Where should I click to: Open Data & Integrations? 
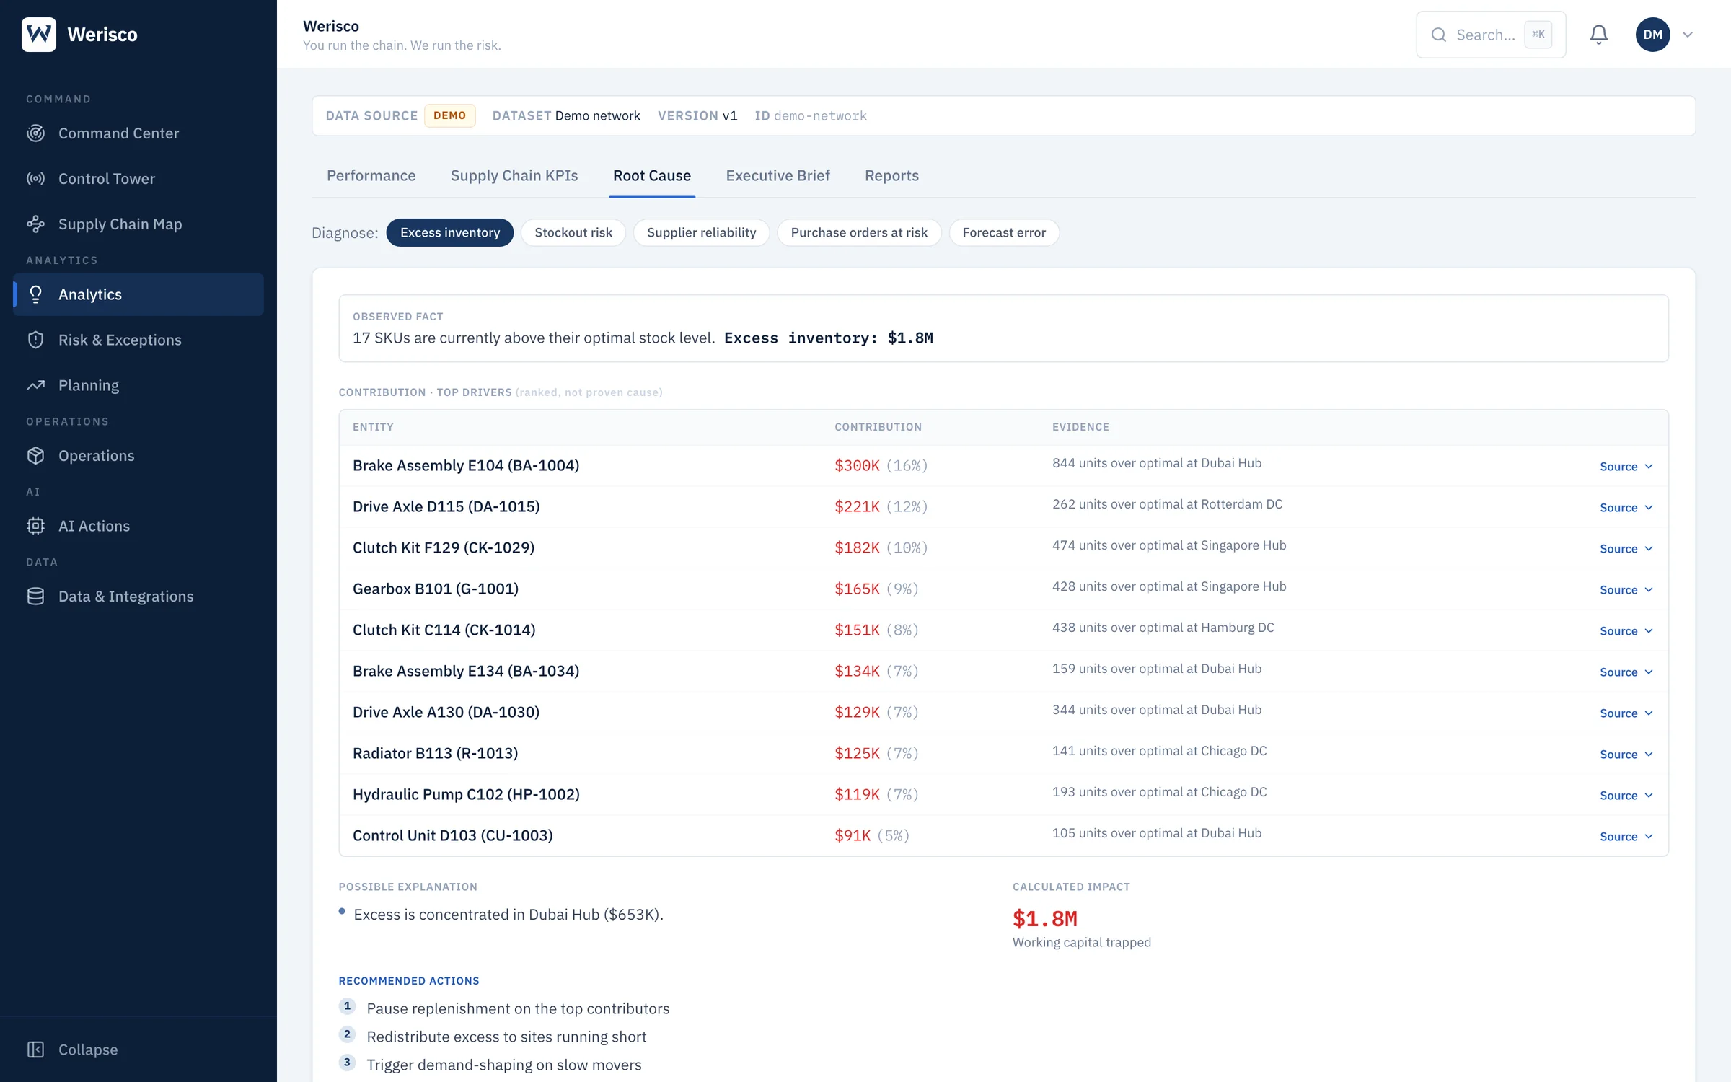(138, 597)
